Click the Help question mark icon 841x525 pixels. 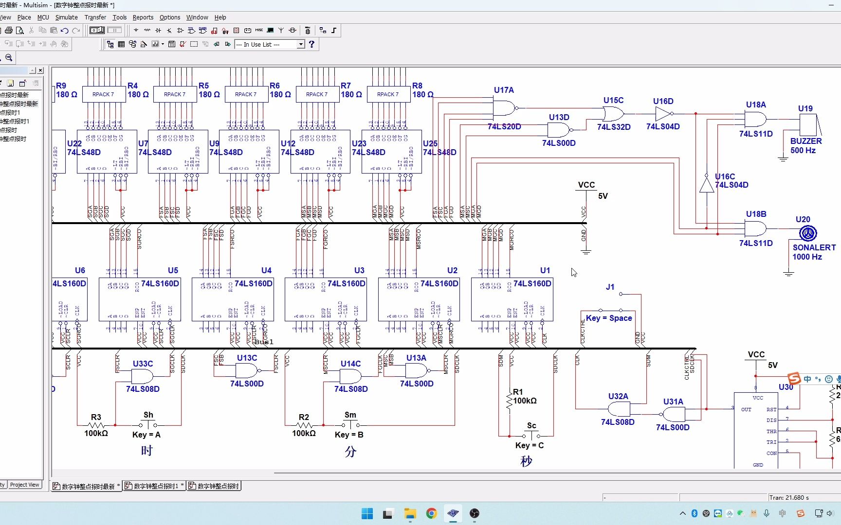tap(311, 44)
